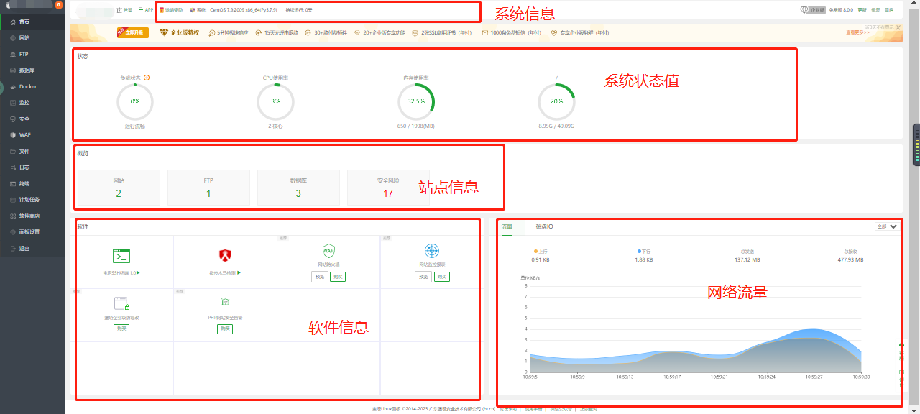The image size is (920, 414).
Task: Click the 堡塔企业级防篡改 lock icon
Action: click(121, 303)
